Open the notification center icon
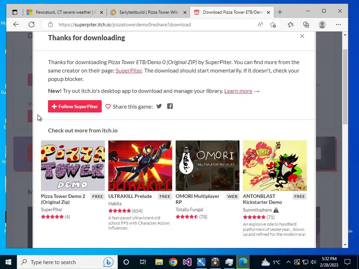This screenshot has width=359, height=269. [x=347, y=262]
